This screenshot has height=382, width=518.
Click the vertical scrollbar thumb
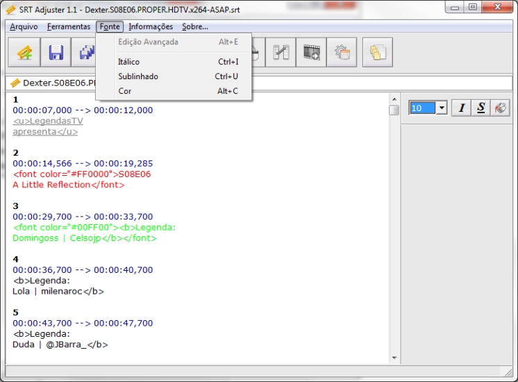point(394,110)
